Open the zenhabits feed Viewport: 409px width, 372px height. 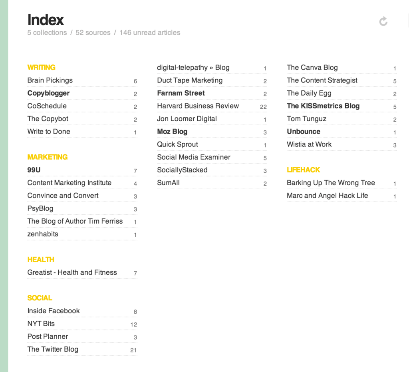[x=42, y=234]
